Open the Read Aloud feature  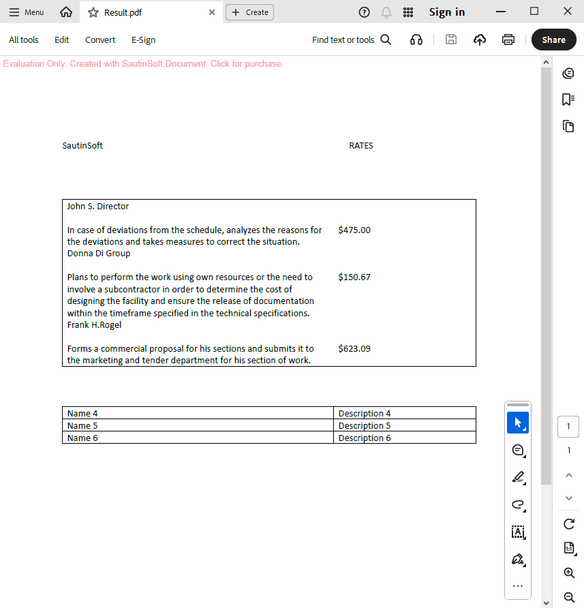[x=416, y=40]
